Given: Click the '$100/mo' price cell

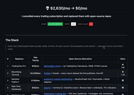Looking at the screenshot, I should [35, 81].
